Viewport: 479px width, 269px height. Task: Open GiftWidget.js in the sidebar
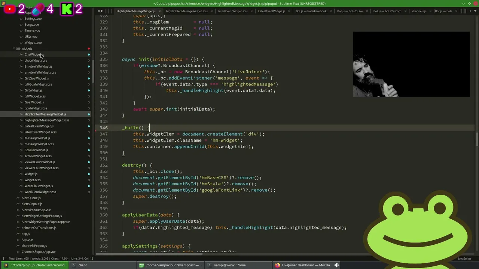pos(33,90)
